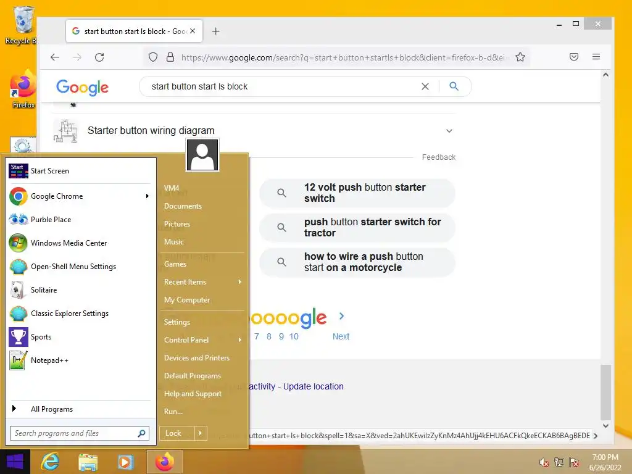The image size is (632, 474).
Task: Expand Google Chrome submenu arrow
Action: pyautogui.click(x=148, y=196)
